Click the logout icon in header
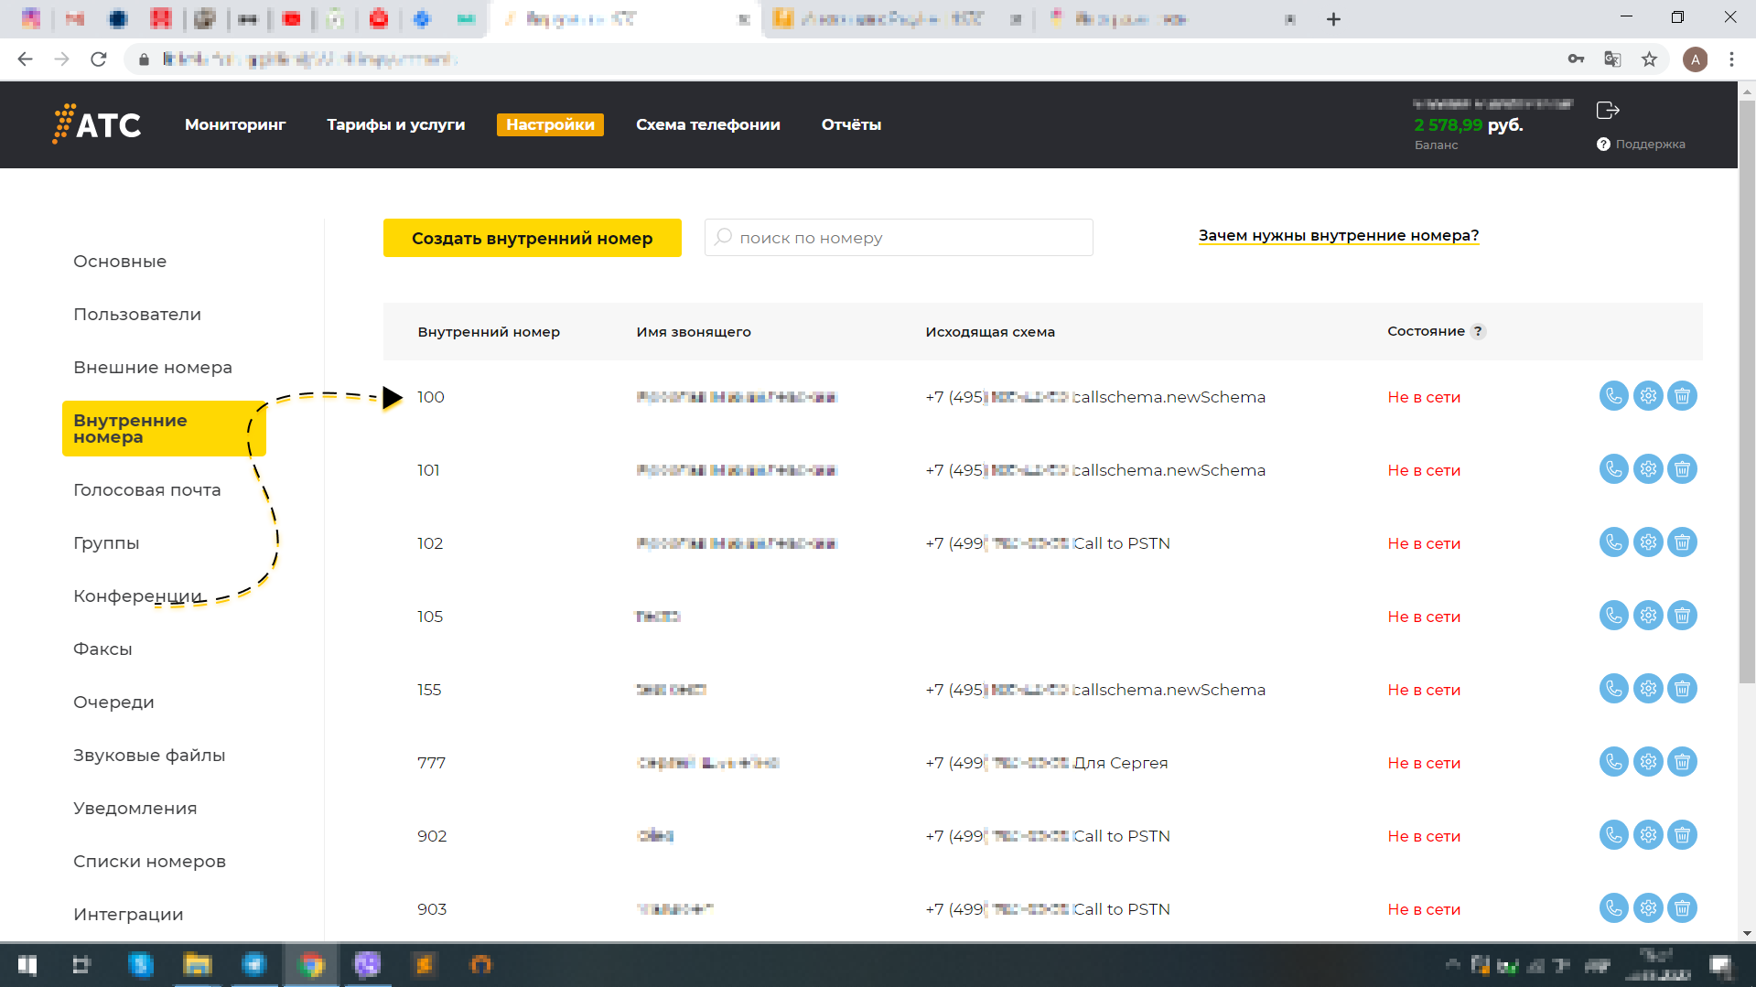 click(x=1608, y=111)
